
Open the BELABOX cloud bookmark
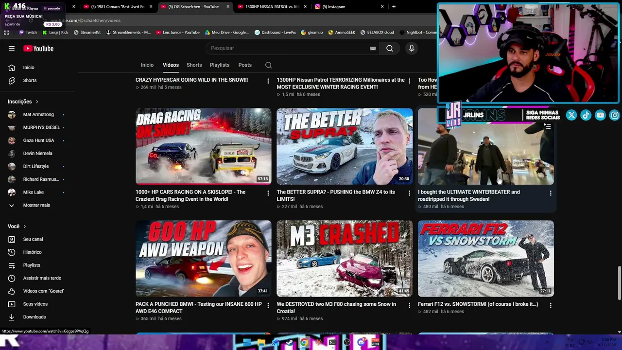coord(377,33)
